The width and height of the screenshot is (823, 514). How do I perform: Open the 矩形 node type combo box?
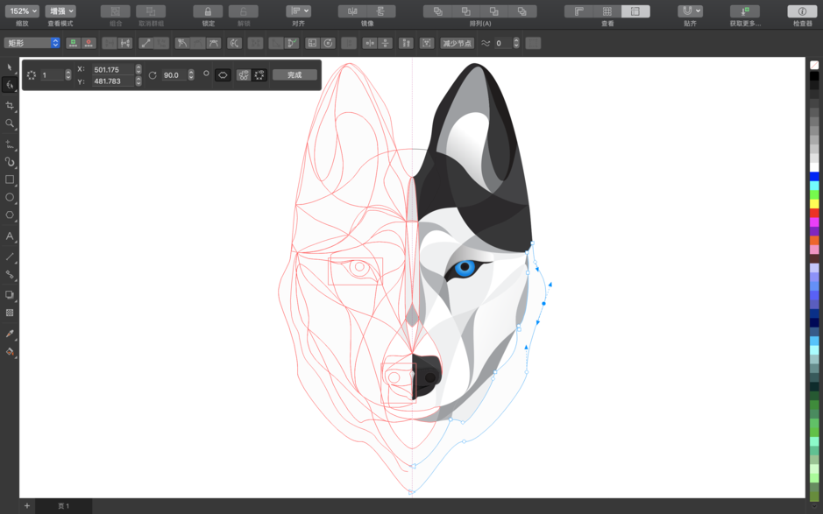coord(31,42)
